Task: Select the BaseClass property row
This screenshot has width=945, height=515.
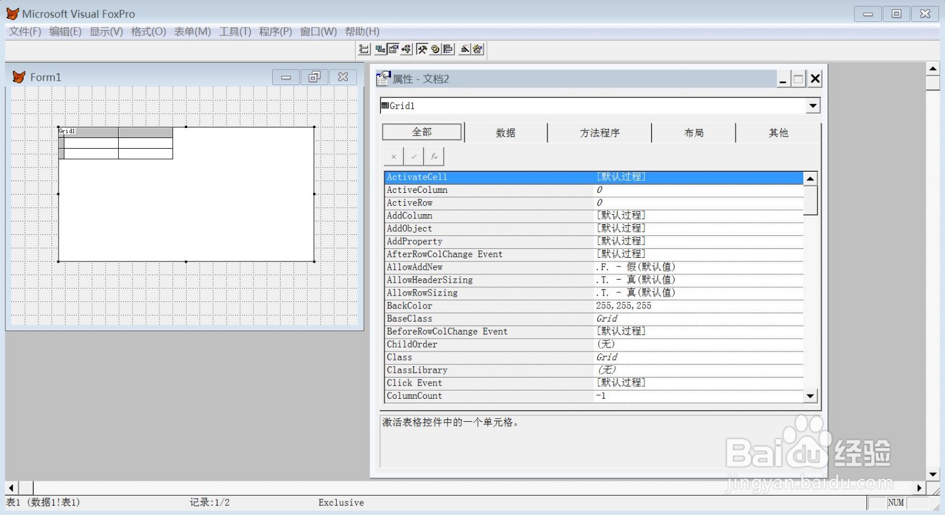Action: pyautogui.click(x=594, y=319)
